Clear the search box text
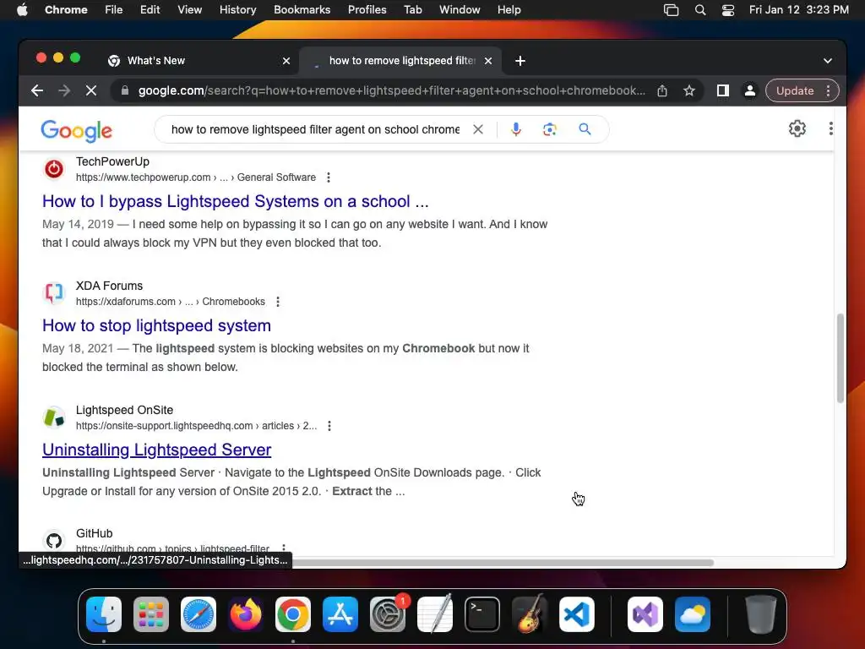Screen dimensions: 865x649 478,129
